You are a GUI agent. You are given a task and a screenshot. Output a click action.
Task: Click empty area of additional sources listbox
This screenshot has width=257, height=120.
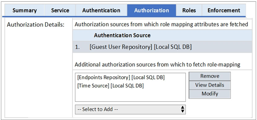(x=130, y=96)
